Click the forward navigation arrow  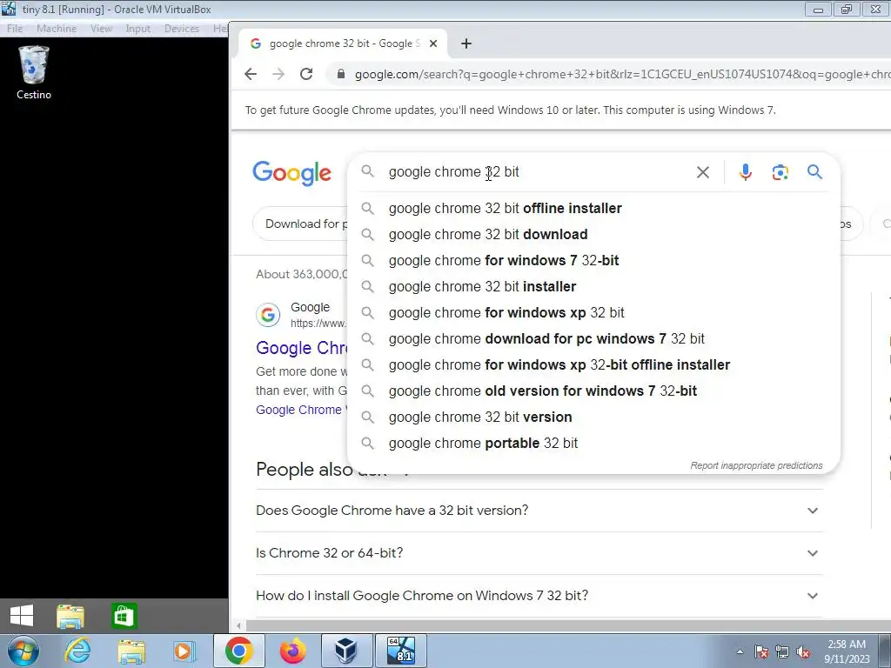coord(278,74)
